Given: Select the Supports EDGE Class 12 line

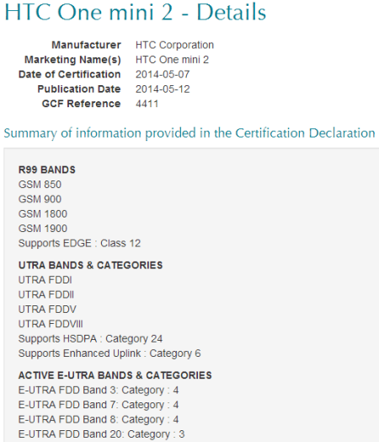Looking at the screenshot, I should point(80,243).
